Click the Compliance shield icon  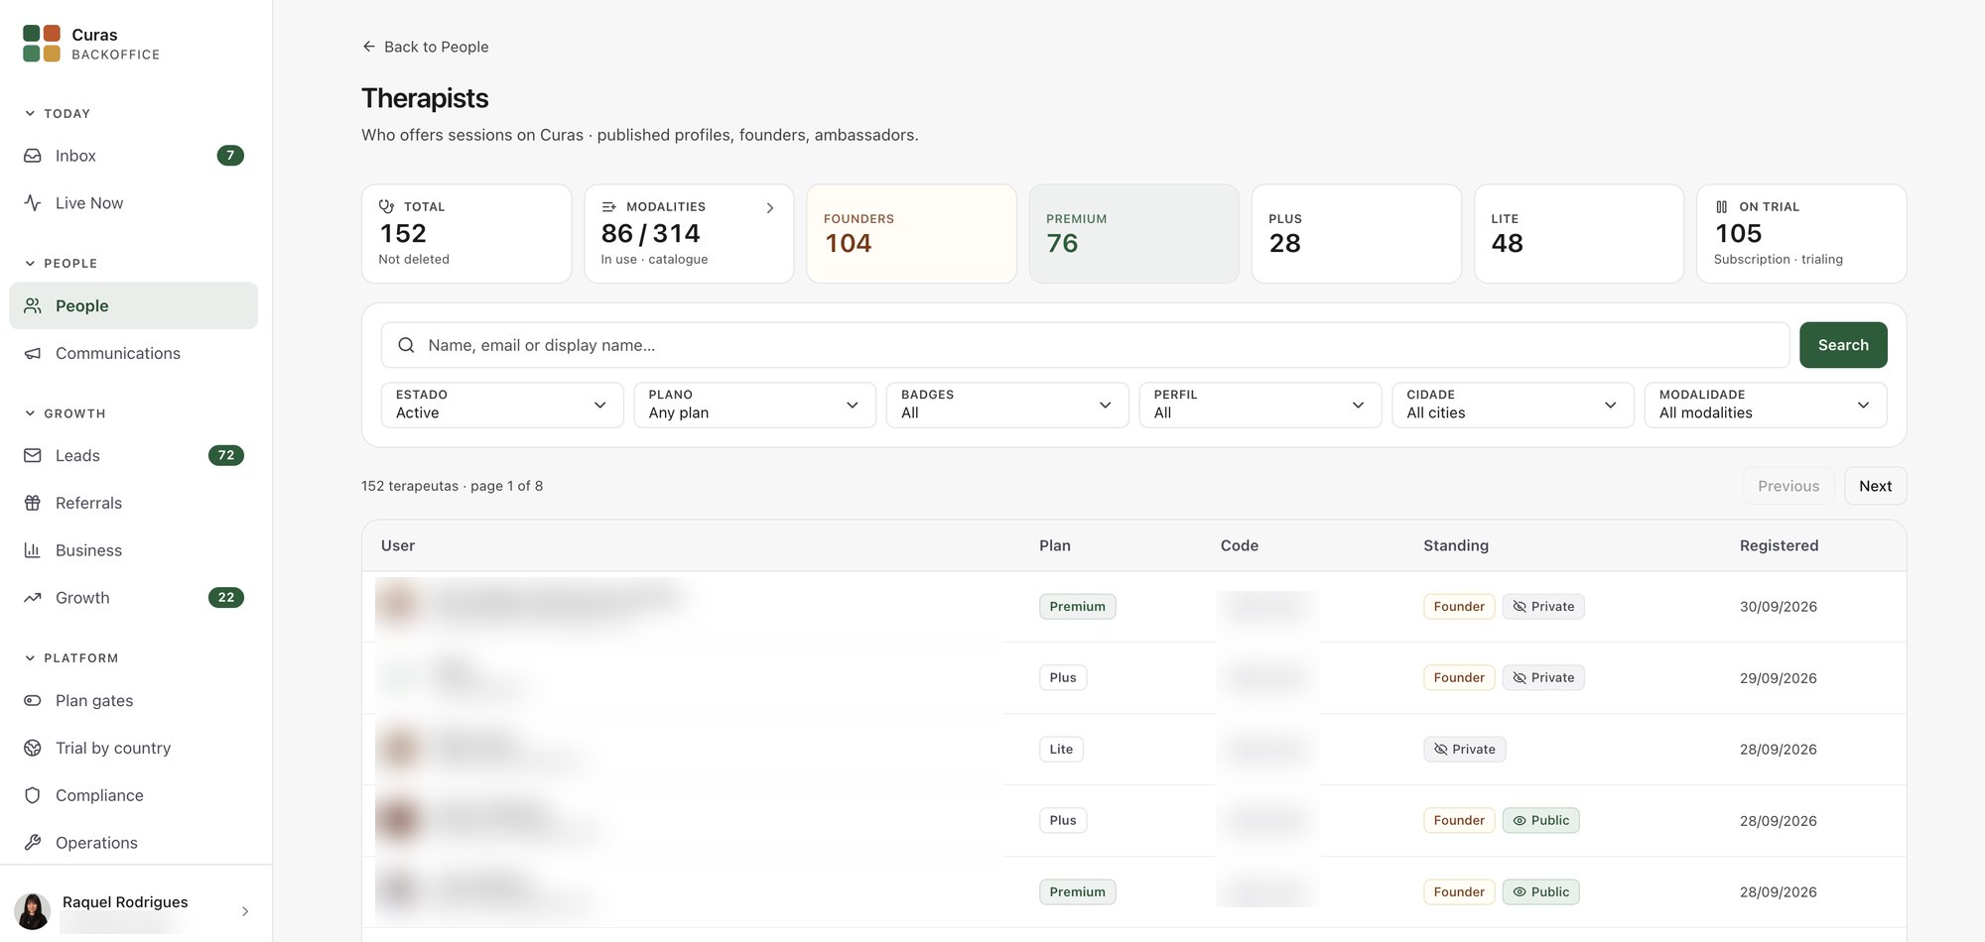pyautogui.click(x=33, y=796)
